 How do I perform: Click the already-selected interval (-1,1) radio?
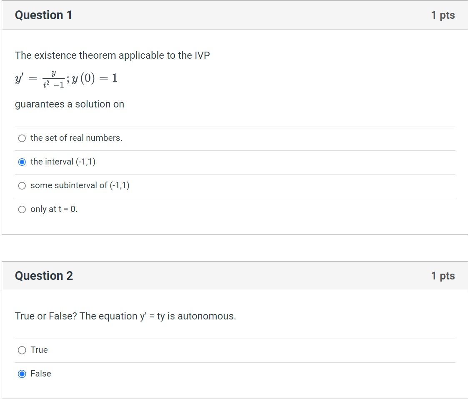click(22, 162)
